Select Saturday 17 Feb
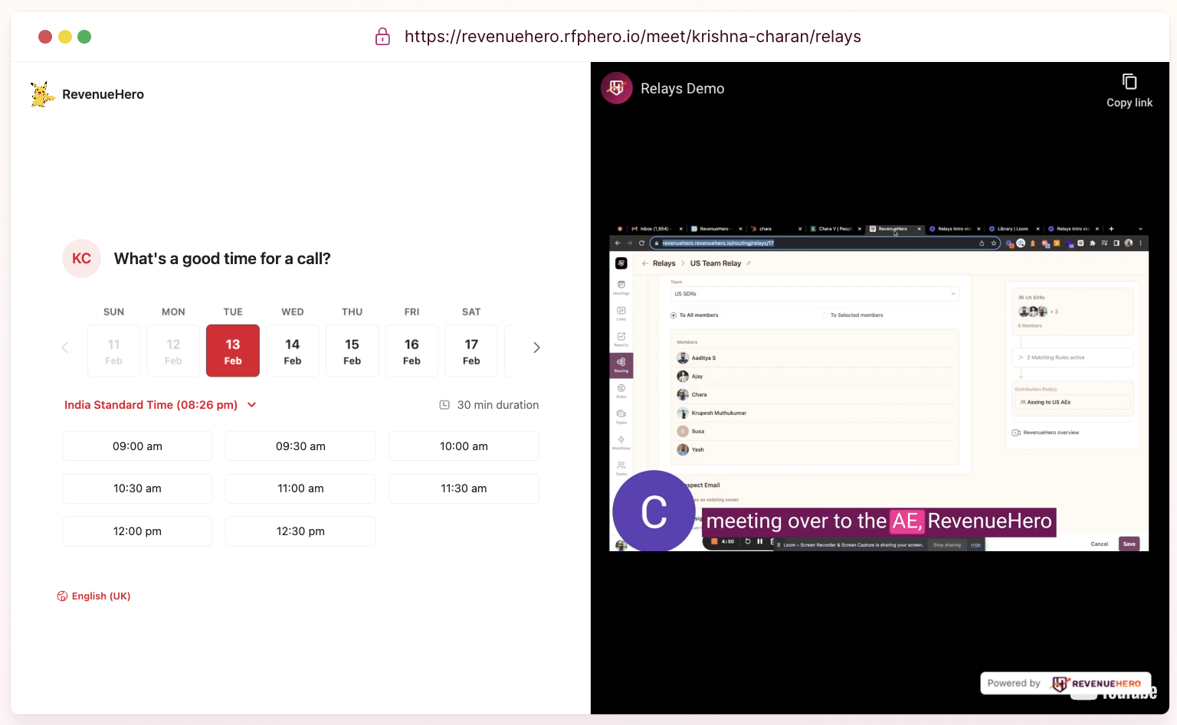Image resolution: width=1177 pixels, height=725 pixels. pos(471,351)
